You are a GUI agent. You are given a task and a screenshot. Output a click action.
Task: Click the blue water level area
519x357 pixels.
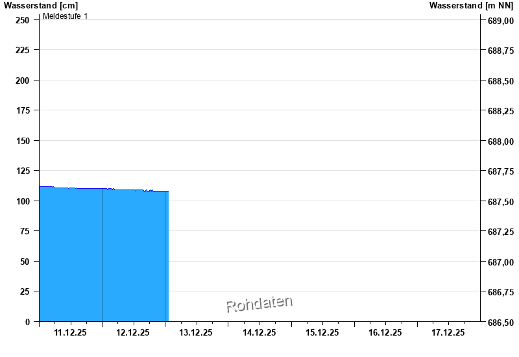tap(104, 254)
